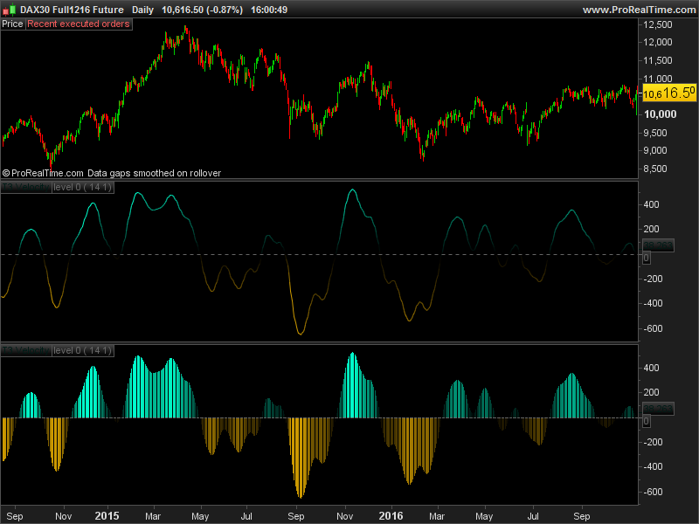Click the "10,000" price axis label
This screenshot has width=699, height=524.
(660, 114)
